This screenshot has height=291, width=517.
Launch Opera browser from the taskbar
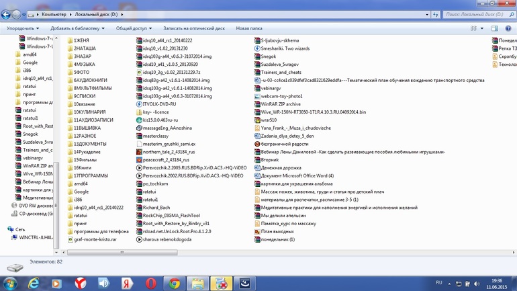(150, 284)
